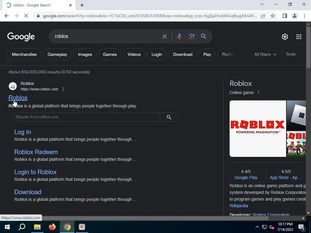Click the share page icon in address bar
Screen dimensions: 311x233
click(x=263, y=16)
